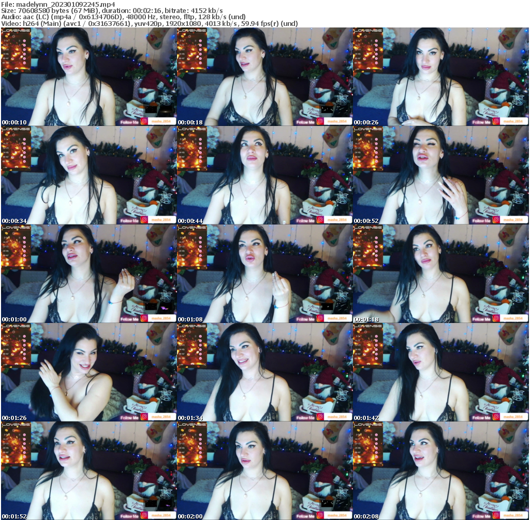This screenshot has width=530, height=520.
Task: Select the timer icon at the top of Lovense panel
Action: (14, 36)
